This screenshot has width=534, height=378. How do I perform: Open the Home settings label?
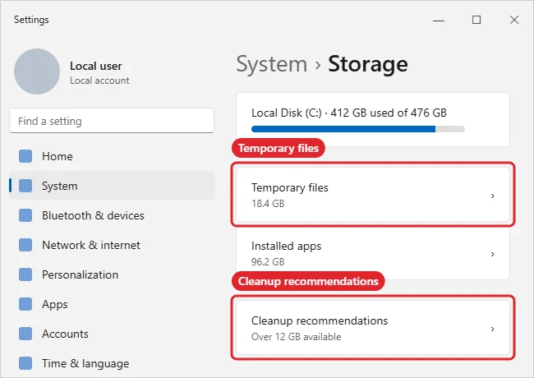click(58, 156)
